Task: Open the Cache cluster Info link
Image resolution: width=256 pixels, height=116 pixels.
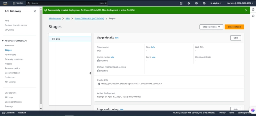Action: point(112,57)
